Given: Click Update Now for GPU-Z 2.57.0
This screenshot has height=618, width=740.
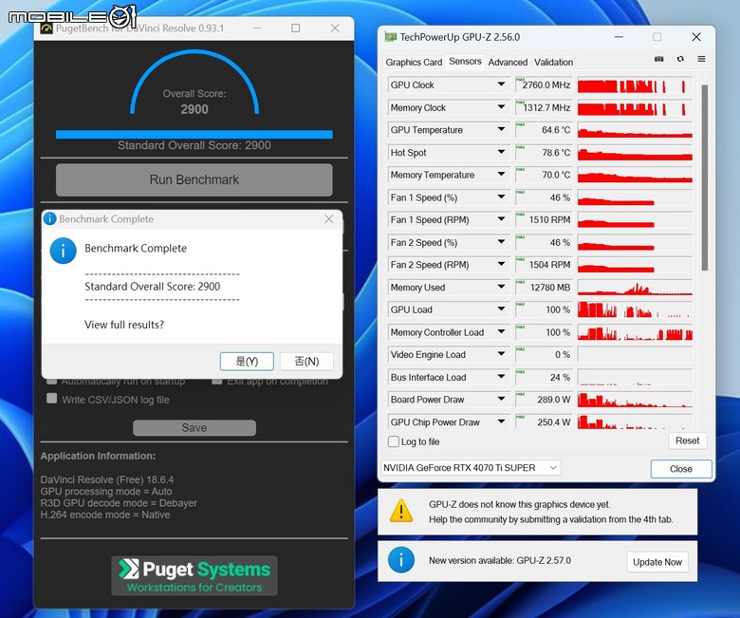Looking at the screenshot, I should coord(657,562).
